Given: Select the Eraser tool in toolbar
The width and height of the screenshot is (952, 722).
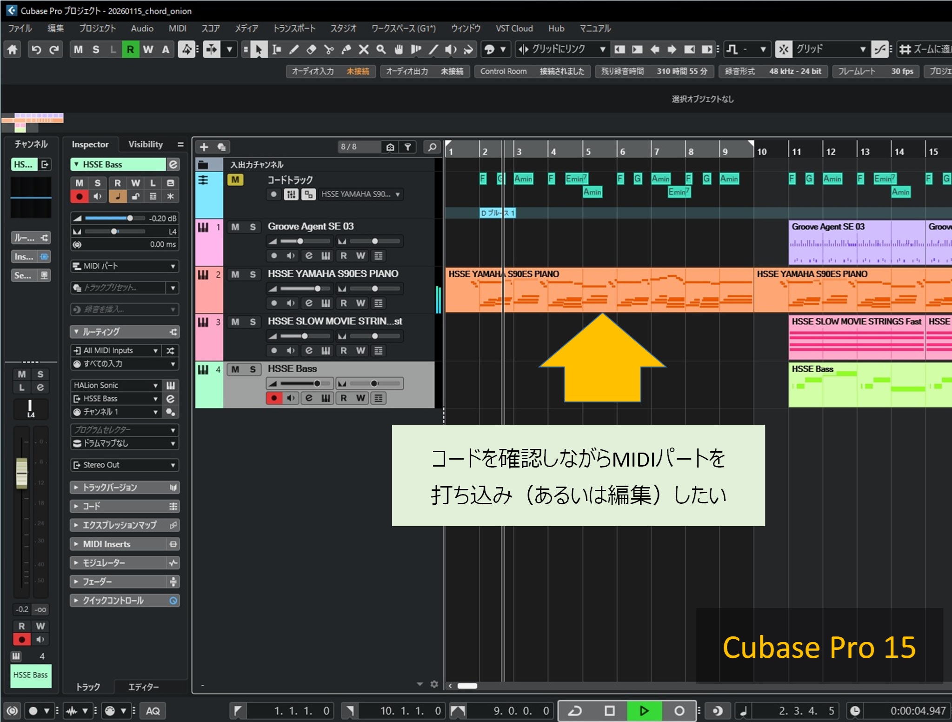Looking at the screenshot, I should 311,49.
